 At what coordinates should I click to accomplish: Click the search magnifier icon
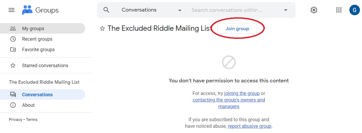point(106,10)
